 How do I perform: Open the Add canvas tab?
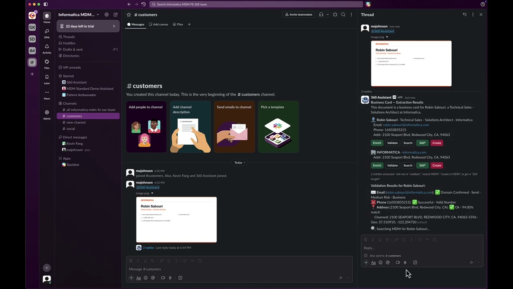[x=158, y=24]
